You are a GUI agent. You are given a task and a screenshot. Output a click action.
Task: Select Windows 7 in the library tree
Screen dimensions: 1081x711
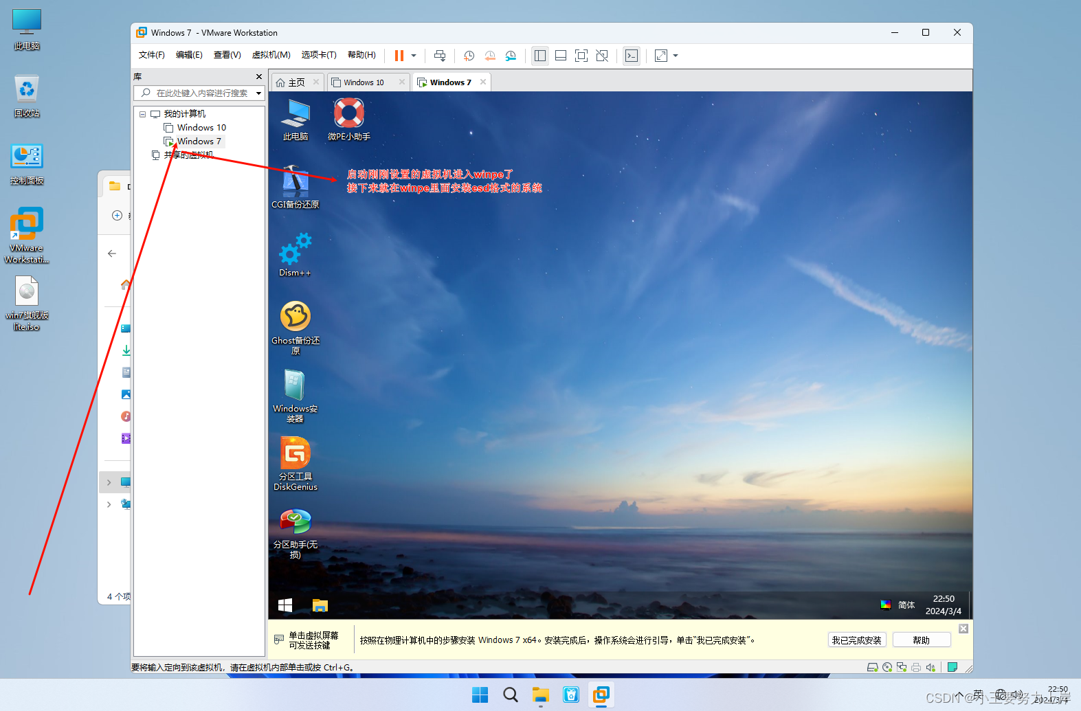pos(199,142)
